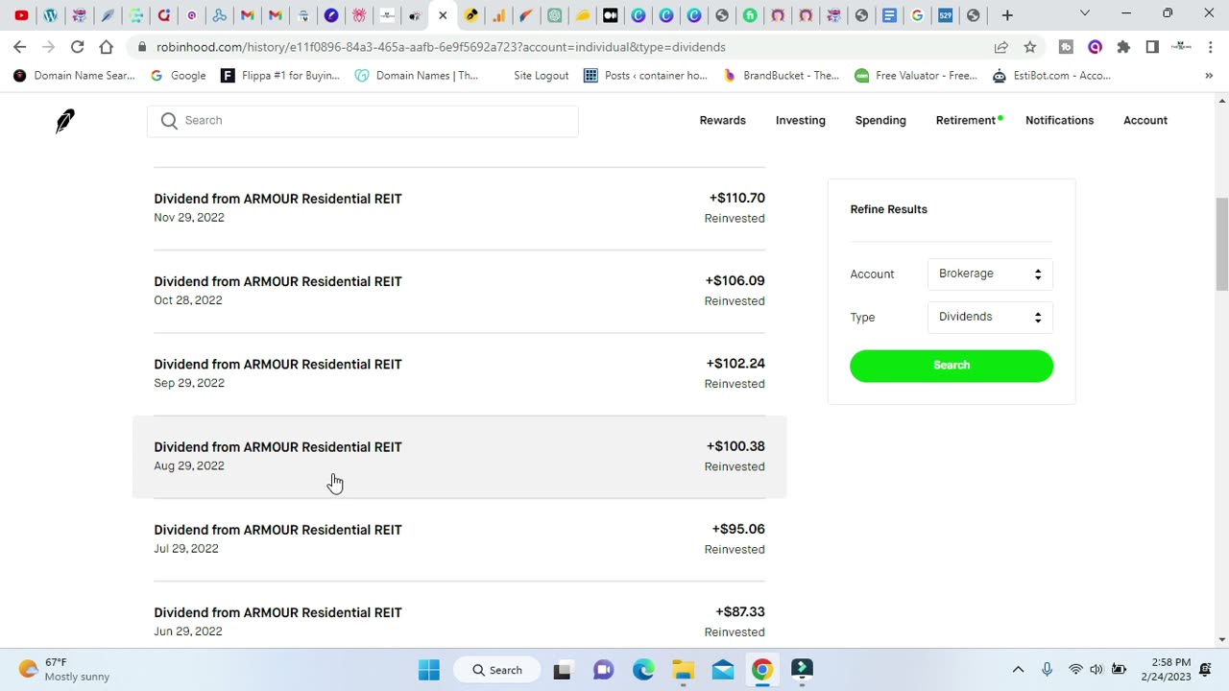Expand the Account dropdown showing Brokerage
1229x691 pixels.
coord(990,274)
